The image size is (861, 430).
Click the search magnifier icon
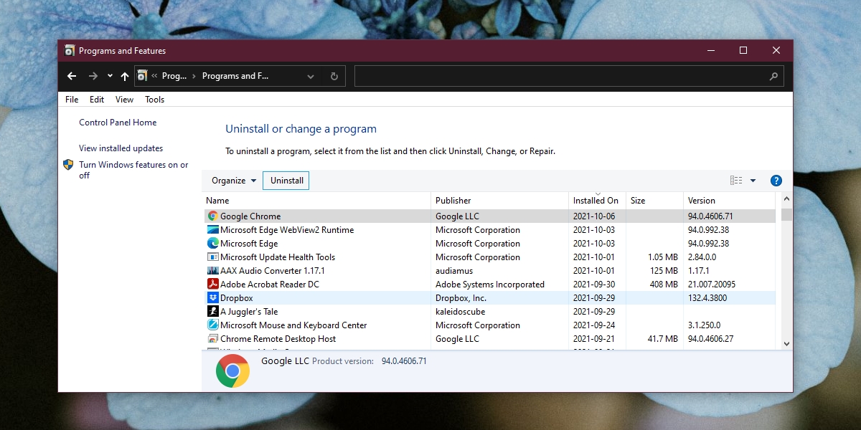click(x=773, y=76)
